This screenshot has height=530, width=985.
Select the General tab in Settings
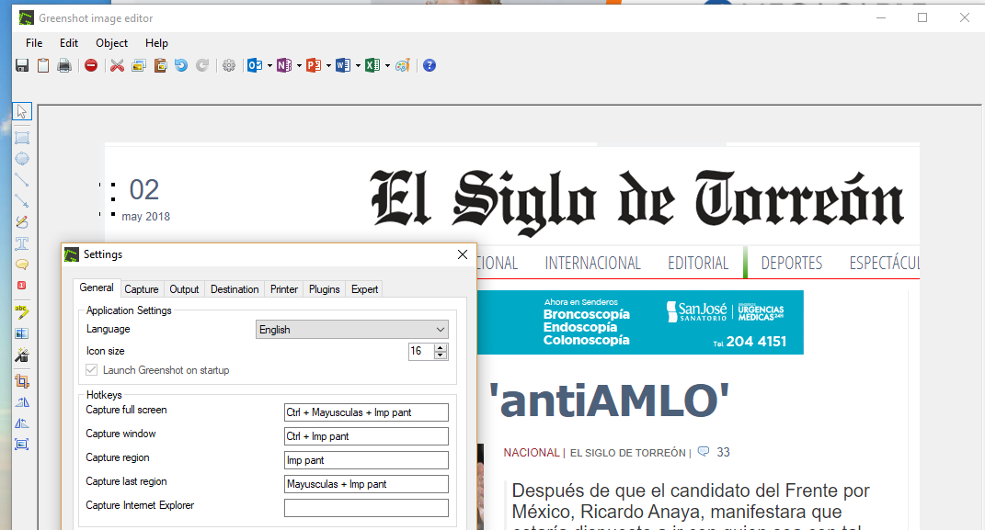97,288
